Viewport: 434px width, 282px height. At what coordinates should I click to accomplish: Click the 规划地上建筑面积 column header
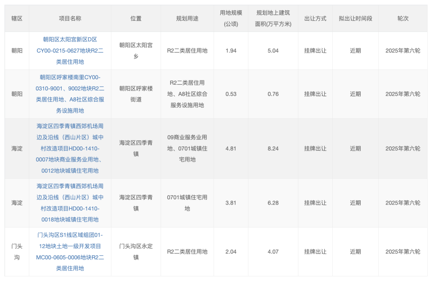click(273, 19)
